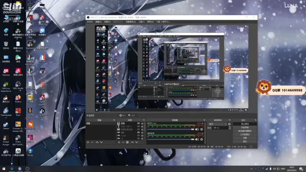306x172 pixels.
Task: Open 滤镜 filters in the source toolbar
Action: pos(132,115)
